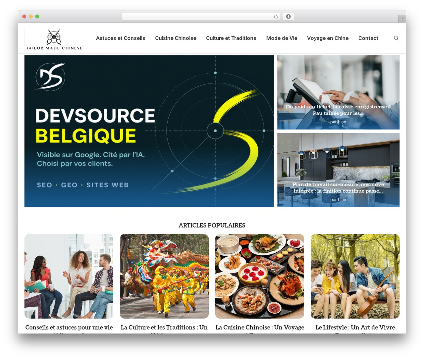Open La Culture et les Traditions article
Screen dimensions: 424x359
164,328
